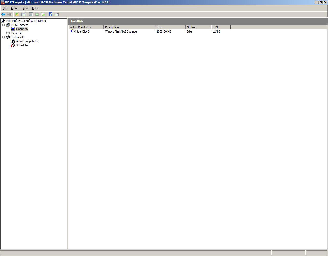
Task: Sort by Description column header
Action: (129, 27)
